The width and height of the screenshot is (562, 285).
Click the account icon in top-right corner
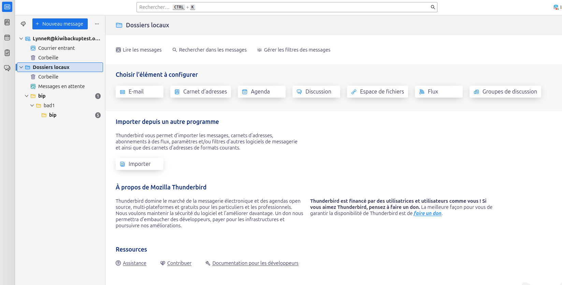[x=556, y=7]
